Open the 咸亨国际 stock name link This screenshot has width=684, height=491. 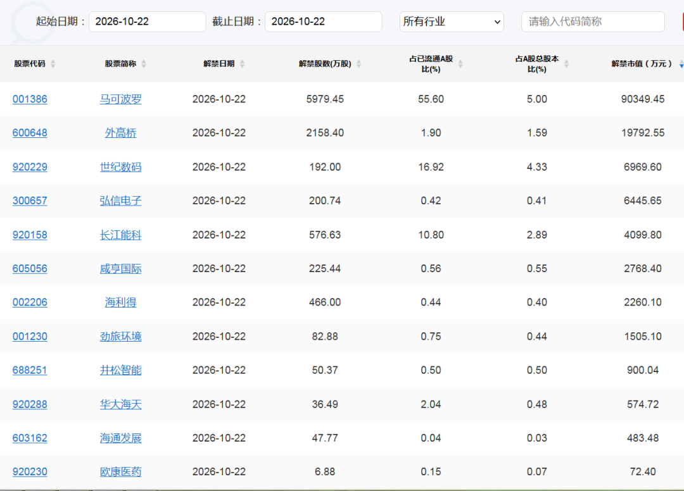pos(121,268)
